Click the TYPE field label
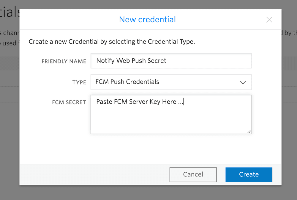This screenshot has height=200, width=297. click(79, 82)
